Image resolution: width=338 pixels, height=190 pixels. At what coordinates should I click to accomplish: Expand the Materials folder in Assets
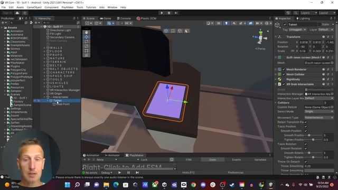[5, 56]
